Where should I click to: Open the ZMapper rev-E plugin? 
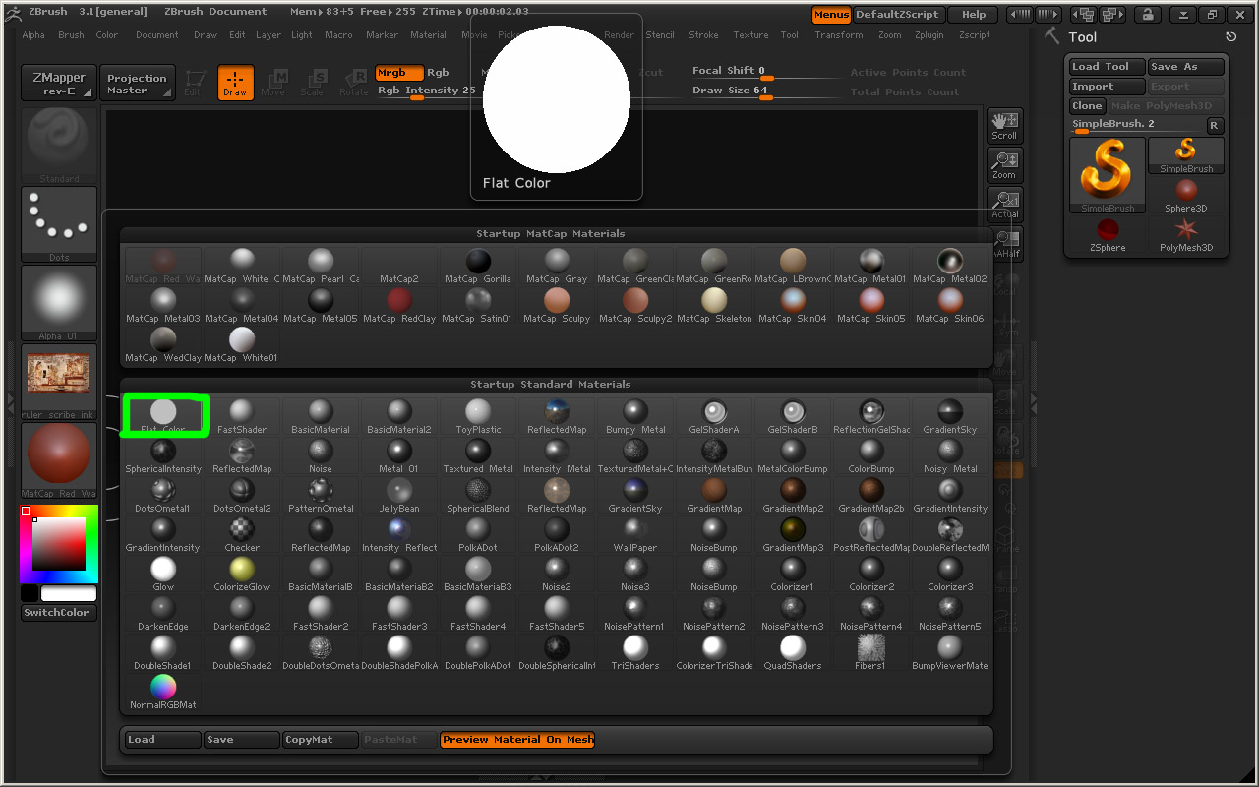[59, 83]
